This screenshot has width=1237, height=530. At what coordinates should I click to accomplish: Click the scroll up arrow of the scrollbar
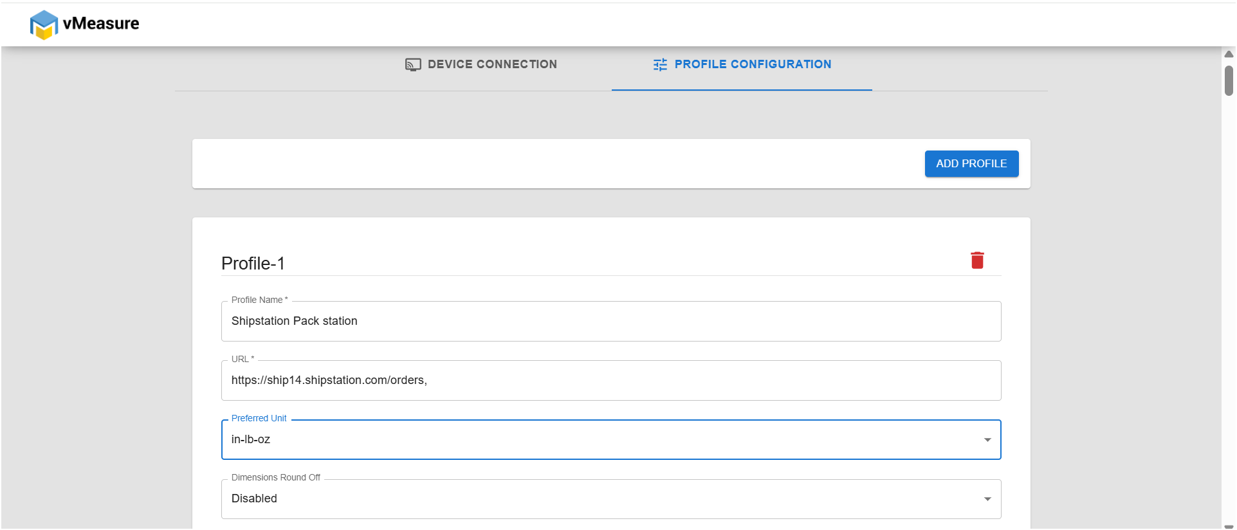point(1229,54)
